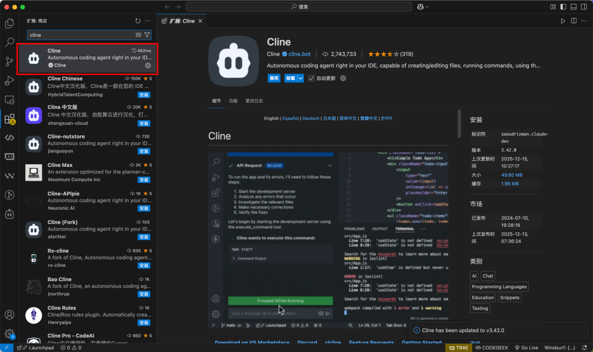The width and height of the screenshot is (593, 352).
Task: Switch to the 细节 details tab
Action: [216, 101]
